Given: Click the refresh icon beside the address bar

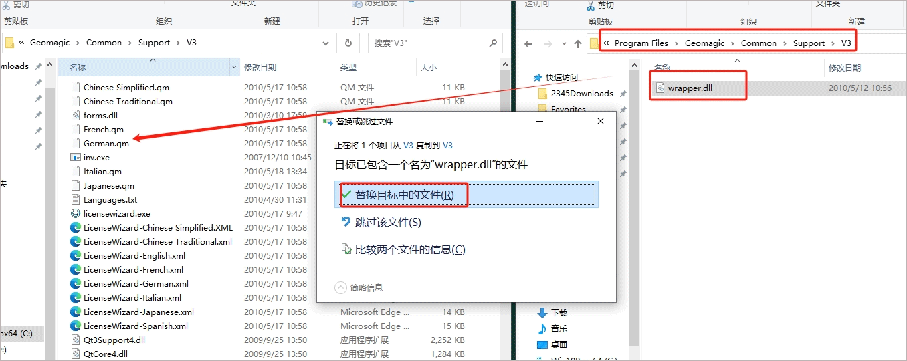Looking at the screenshot, I should coord(348,43).
